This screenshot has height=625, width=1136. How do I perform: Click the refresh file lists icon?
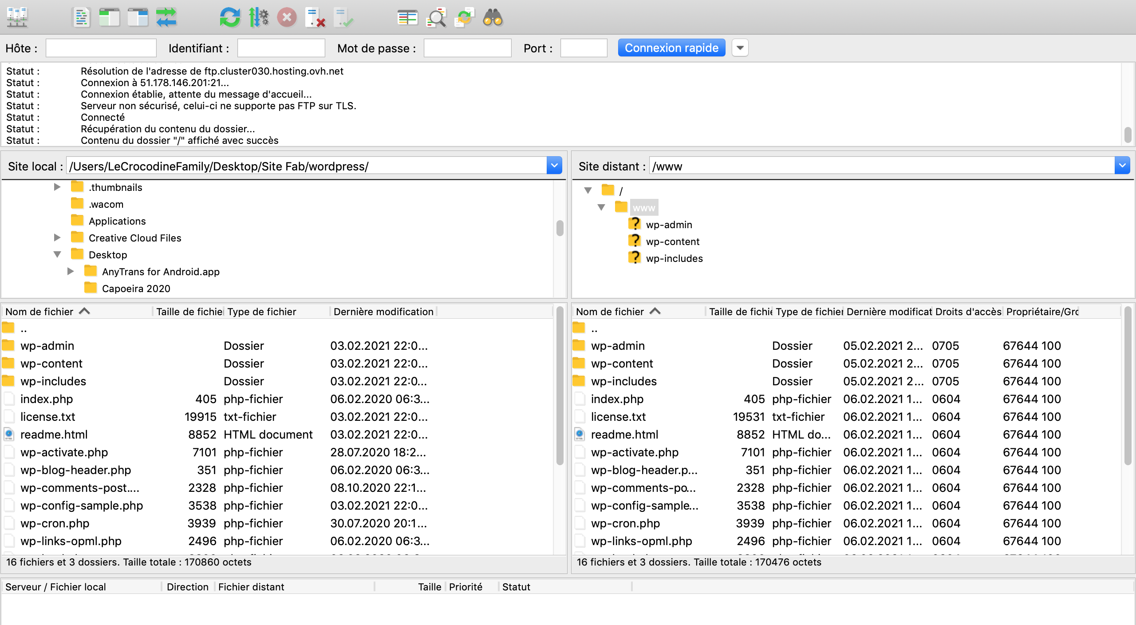(x=230, y=18)
